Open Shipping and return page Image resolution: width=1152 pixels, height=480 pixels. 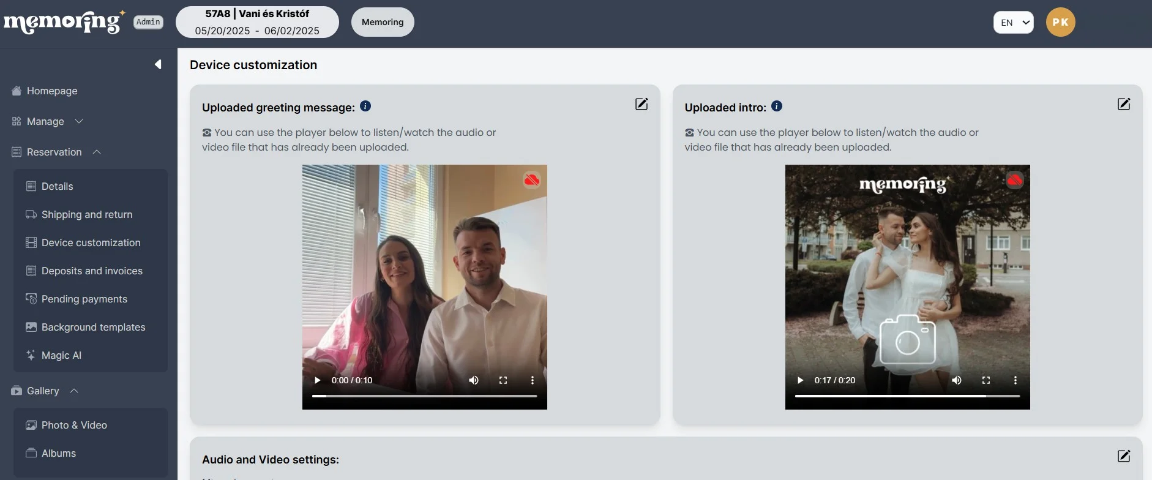tap(86, 214)
